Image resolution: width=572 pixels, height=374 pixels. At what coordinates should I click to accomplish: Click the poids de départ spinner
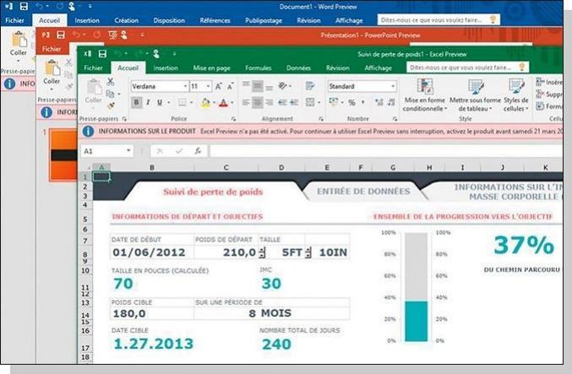[262, 252]
